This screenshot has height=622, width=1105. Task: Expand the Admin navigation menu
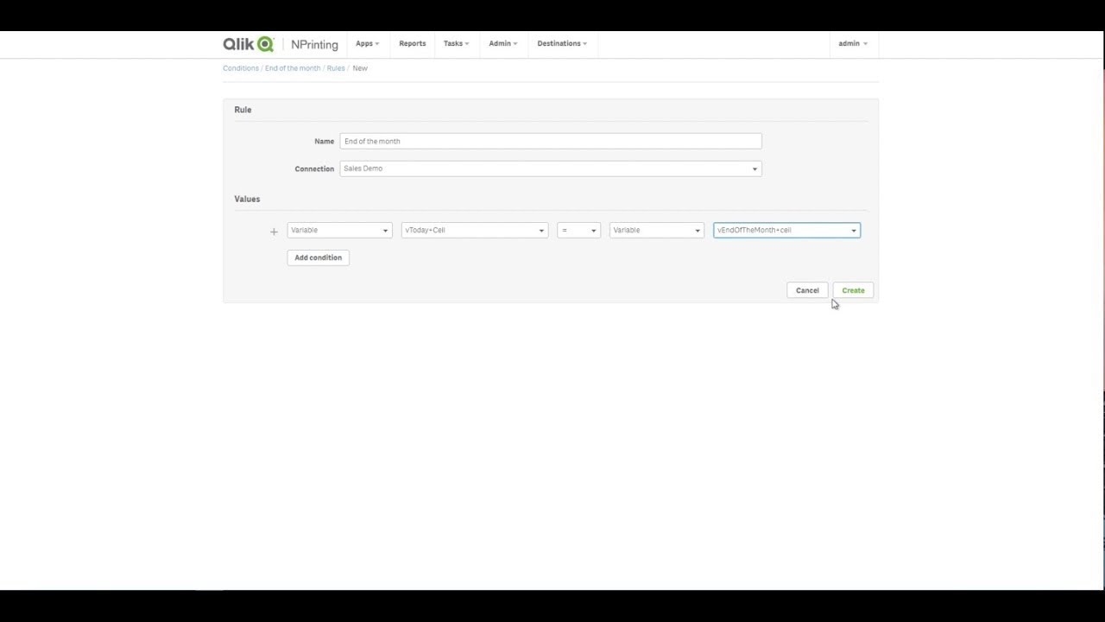click(502, 44)
